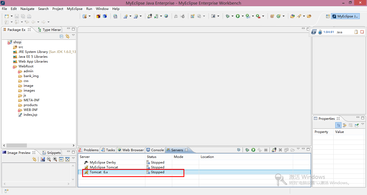
Task: Click the 2.0 web service icon in toolbar
Action: (x=115, y=16)
